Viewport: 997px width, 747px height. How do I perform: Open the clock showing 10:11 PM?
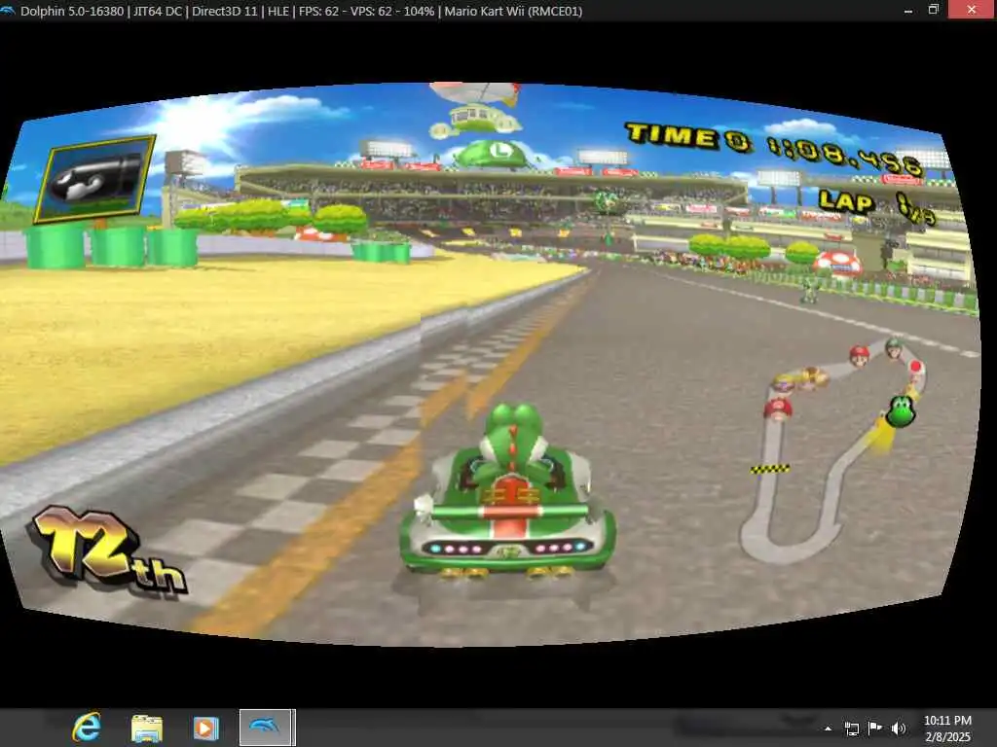tap(947, 728)
